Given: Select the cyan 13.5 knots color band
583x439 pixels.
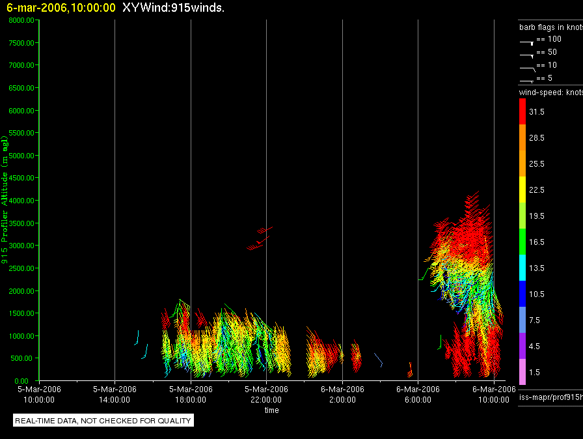Looking at the screenshot, I should coord(522,268).
